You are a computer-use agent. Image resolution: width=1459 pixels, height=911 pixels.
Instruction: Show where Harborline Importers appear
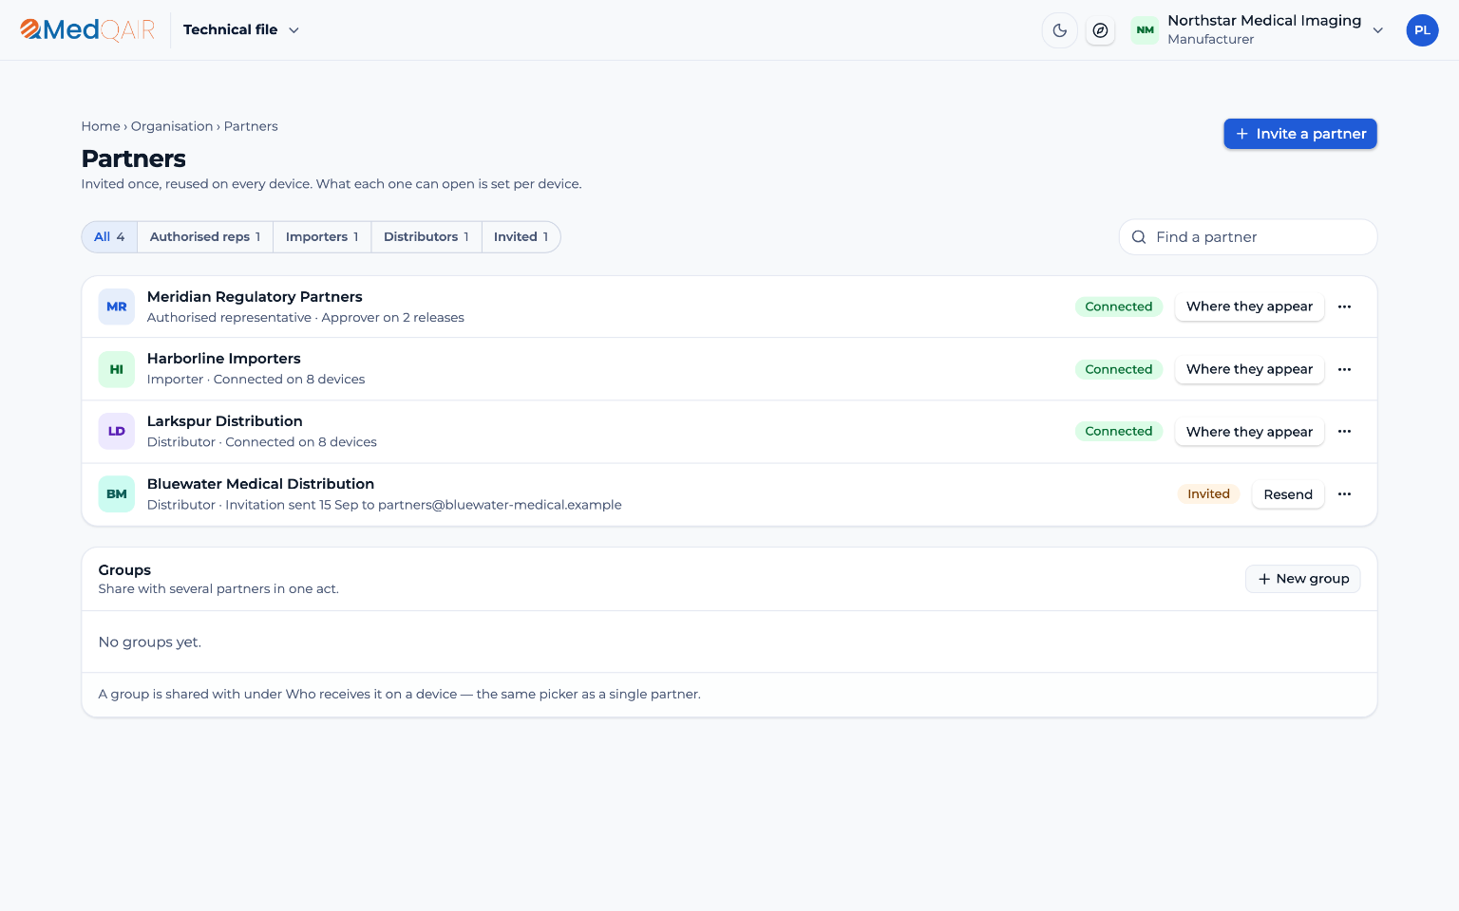[x=1249, y=369]
